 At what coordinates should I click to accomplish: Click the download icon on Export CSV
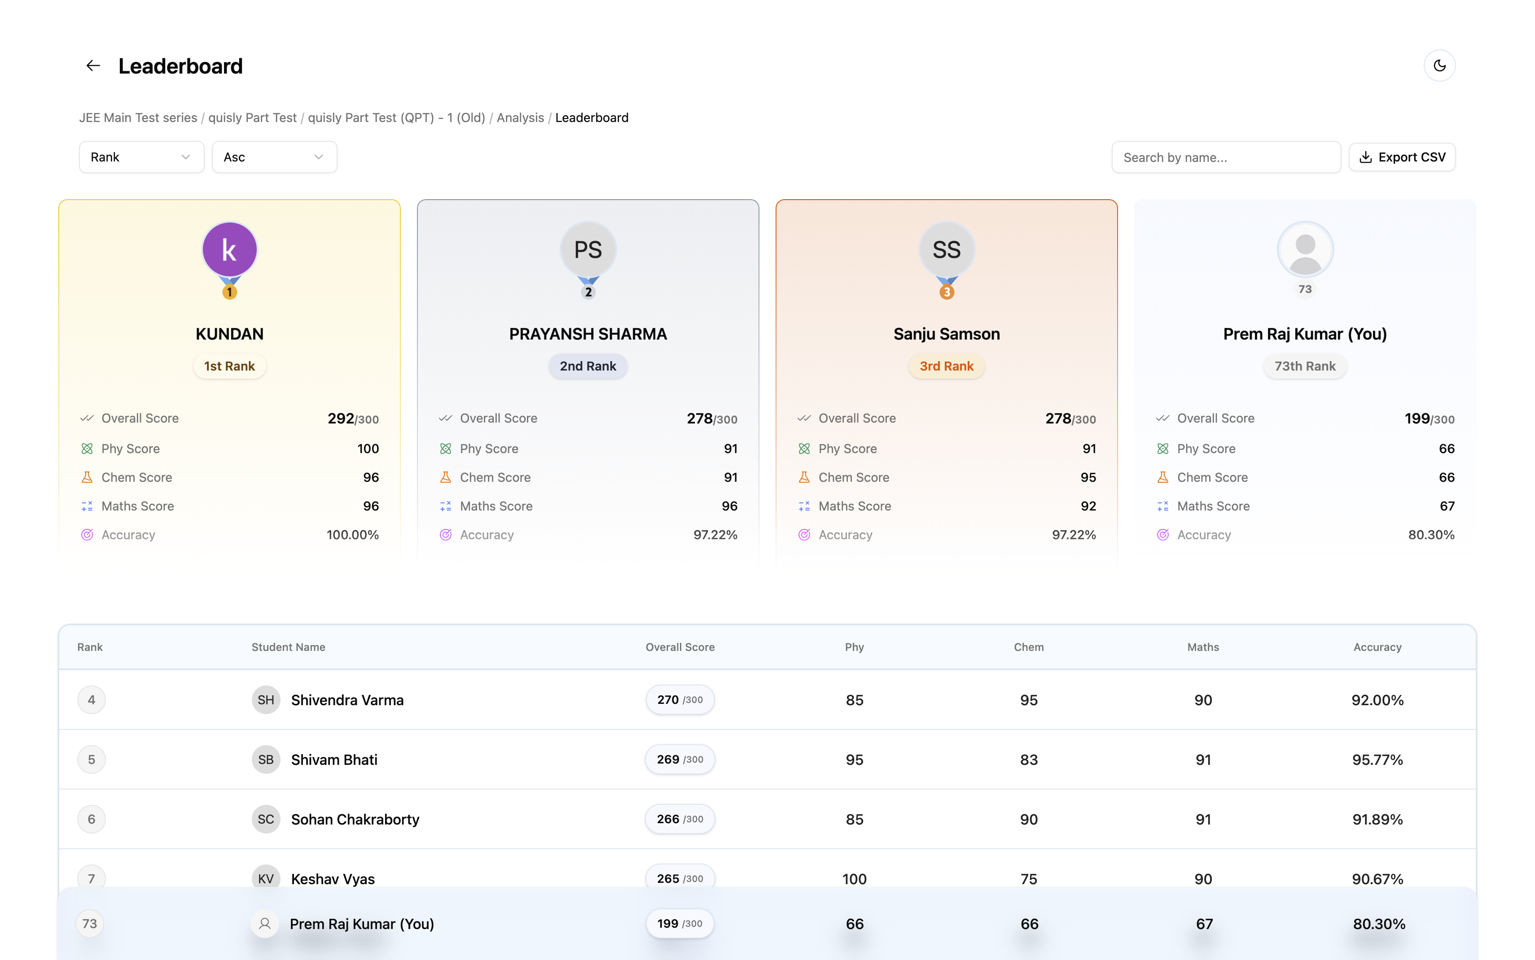point(1365,157)
